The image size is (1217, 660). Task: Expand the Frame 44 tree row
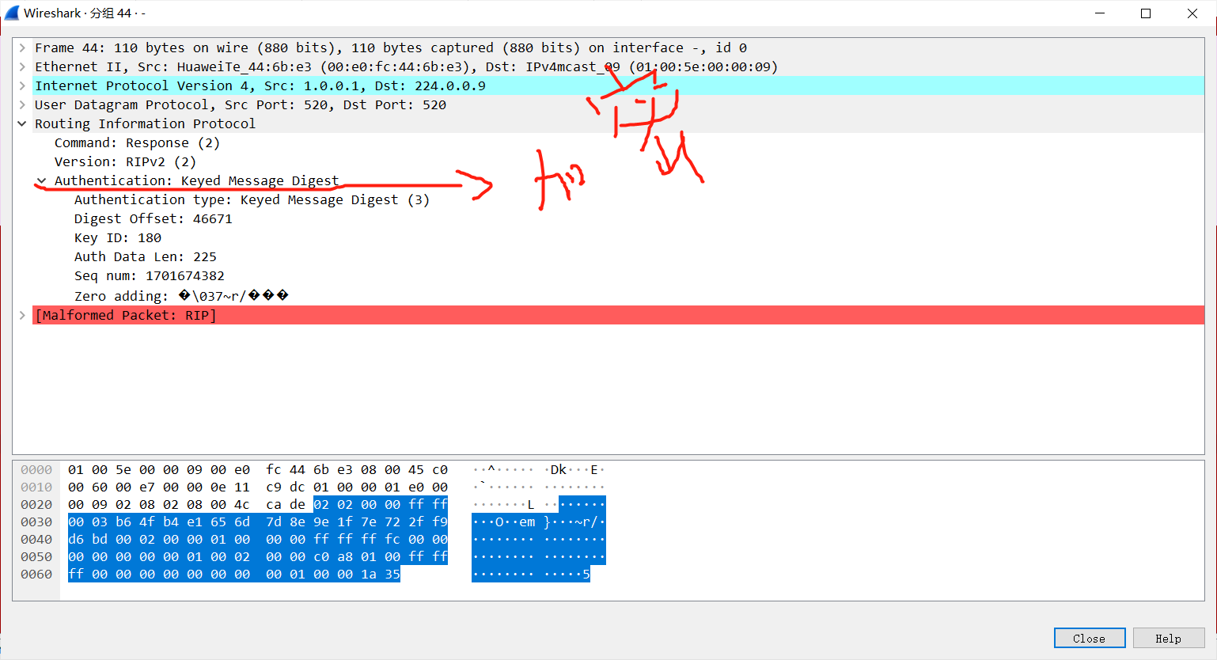(x=23, y=48)
